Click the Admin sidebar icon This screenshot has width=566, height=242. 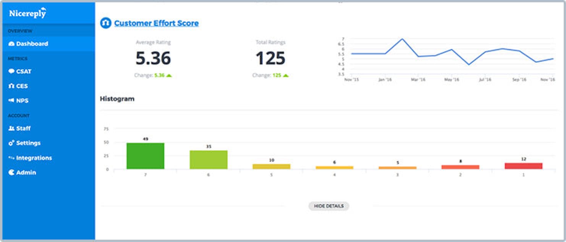[11, 173]
